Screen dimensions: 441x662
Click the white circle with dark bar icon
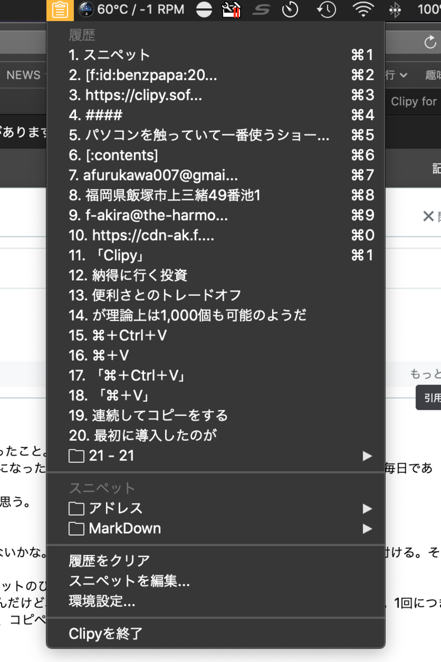pyautogui.click(x=204, y=9)
